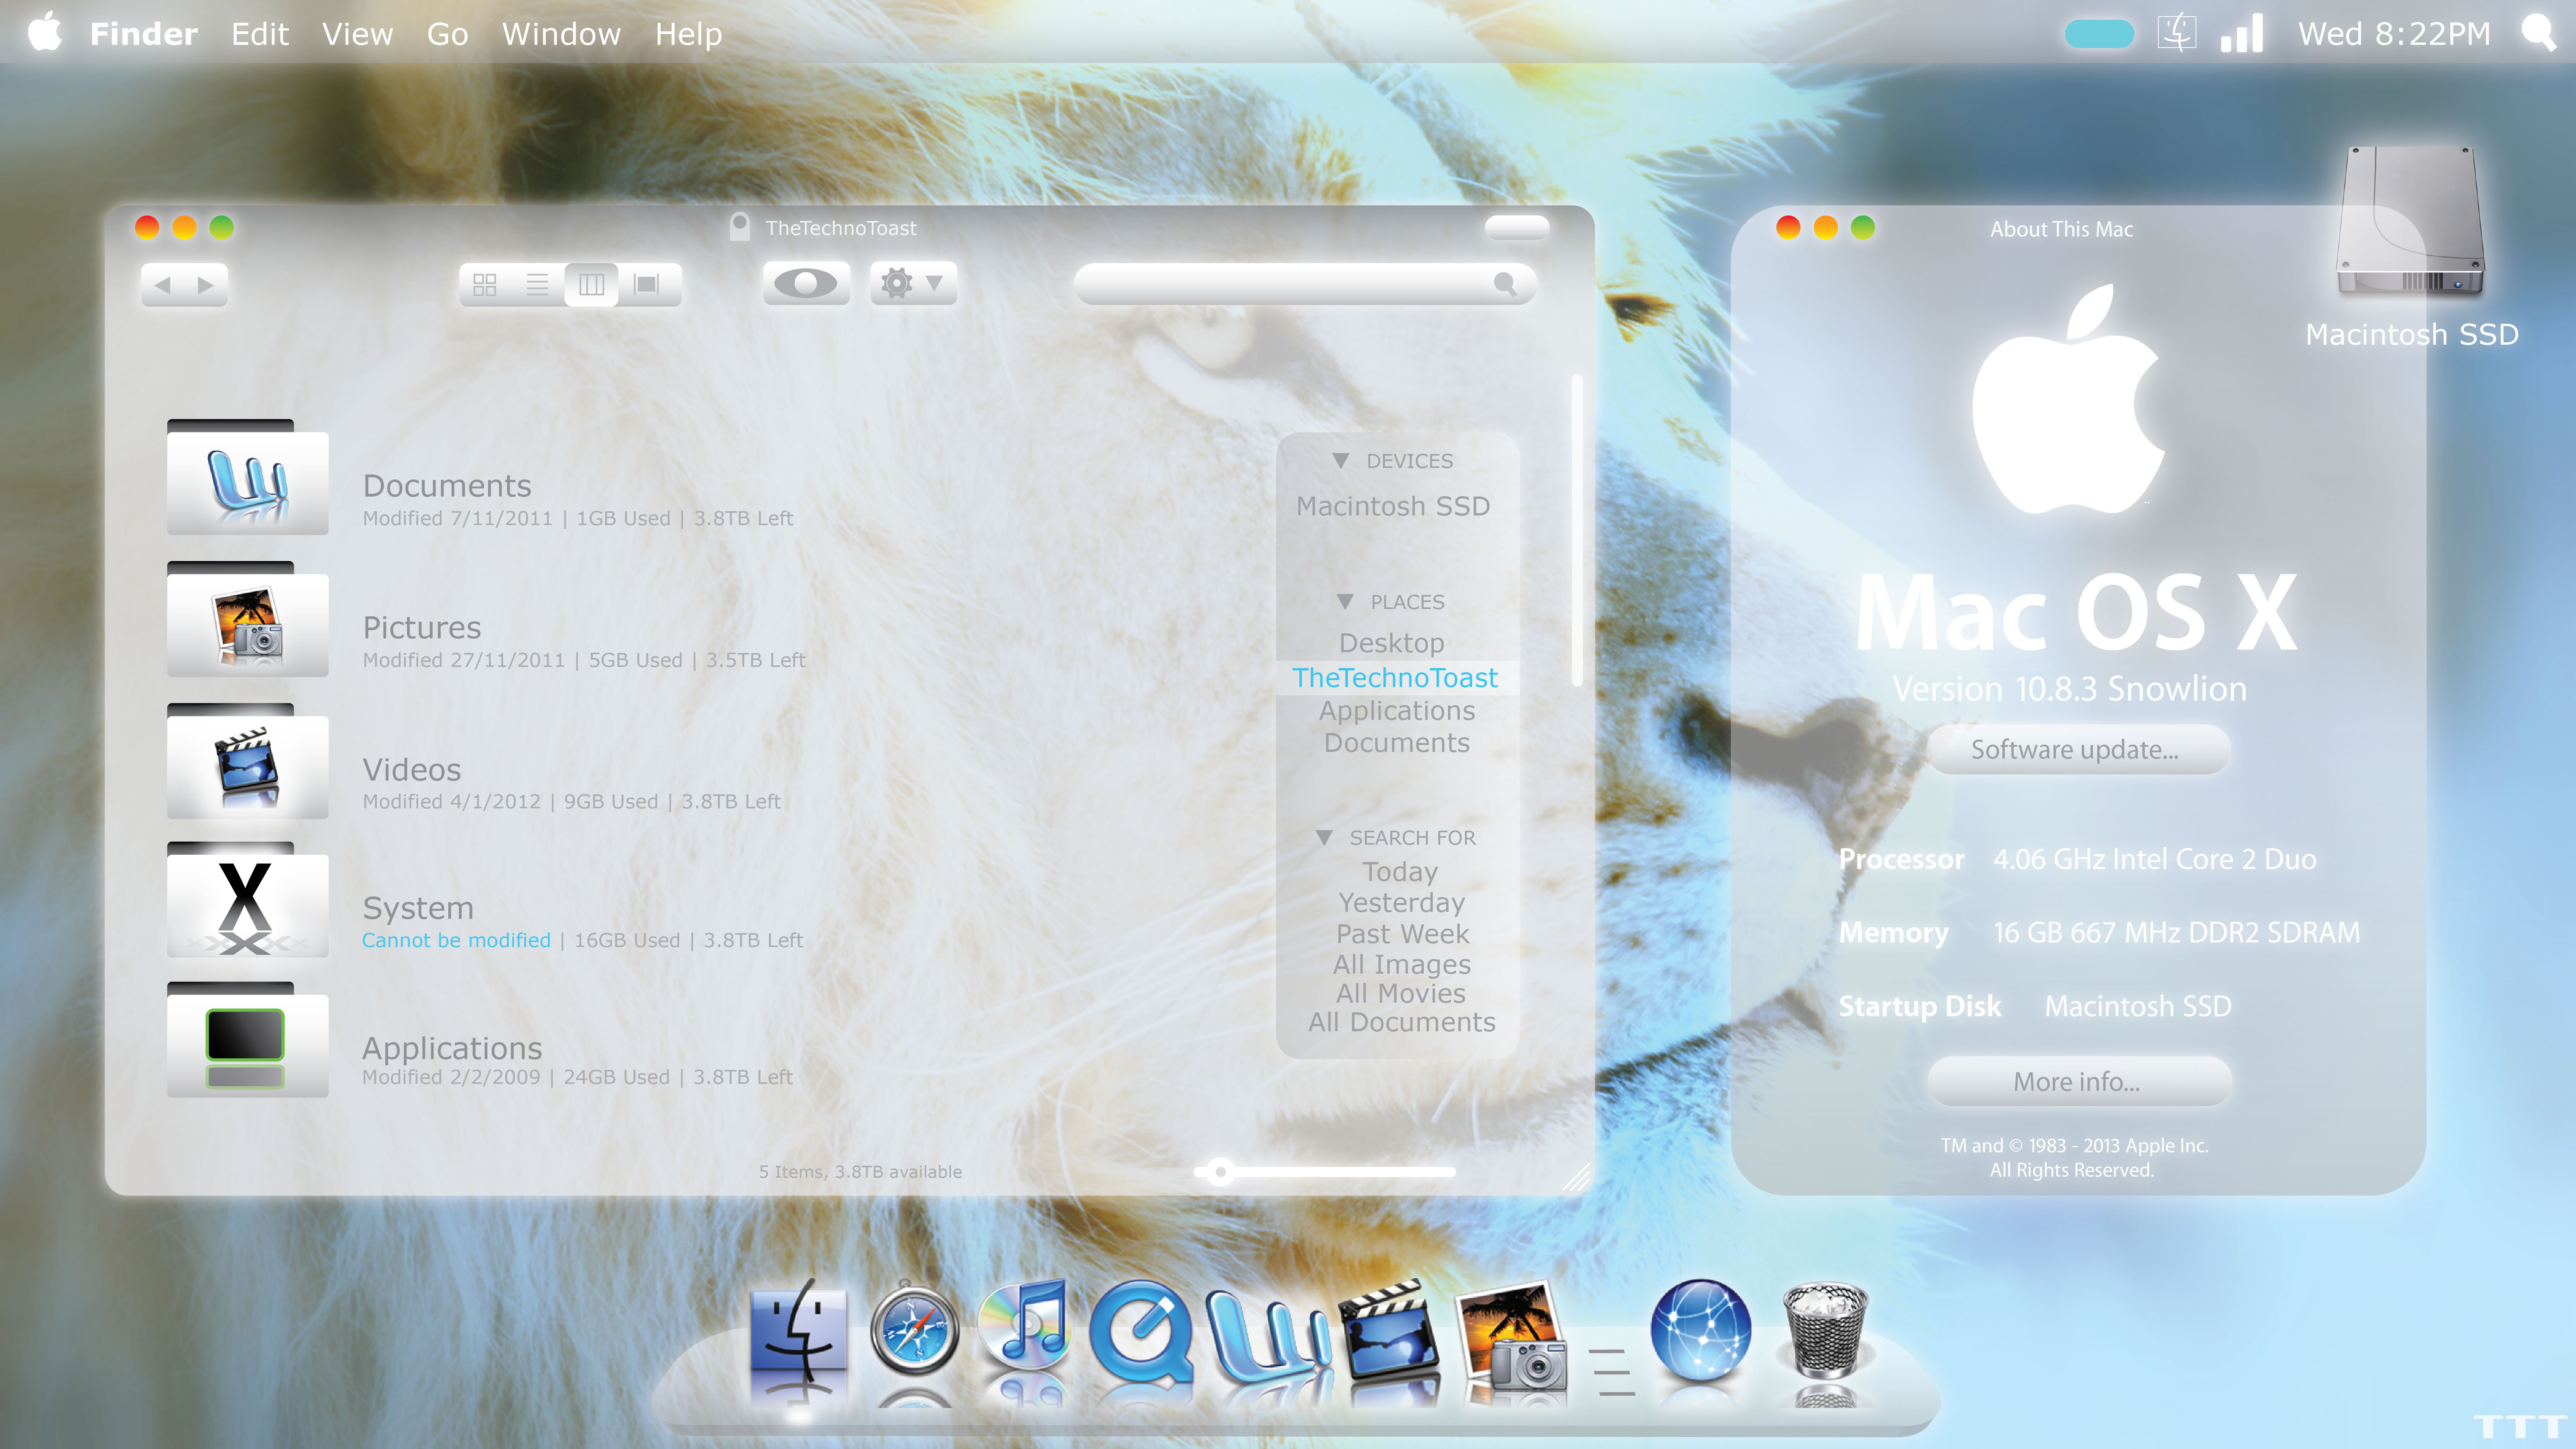Collapse the SEARCH FOR section triangle
The height and width of the screenshot is (1449, 2576).
(x=1324, y=838)
